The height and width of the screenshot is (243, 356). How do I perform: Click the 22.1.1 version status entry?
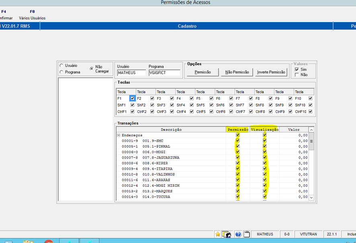332,234
